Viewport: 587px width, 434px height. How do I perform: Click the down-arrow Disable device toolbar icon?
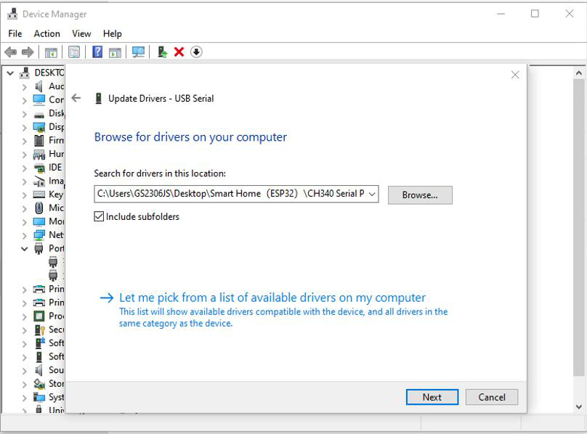point(196,52)
